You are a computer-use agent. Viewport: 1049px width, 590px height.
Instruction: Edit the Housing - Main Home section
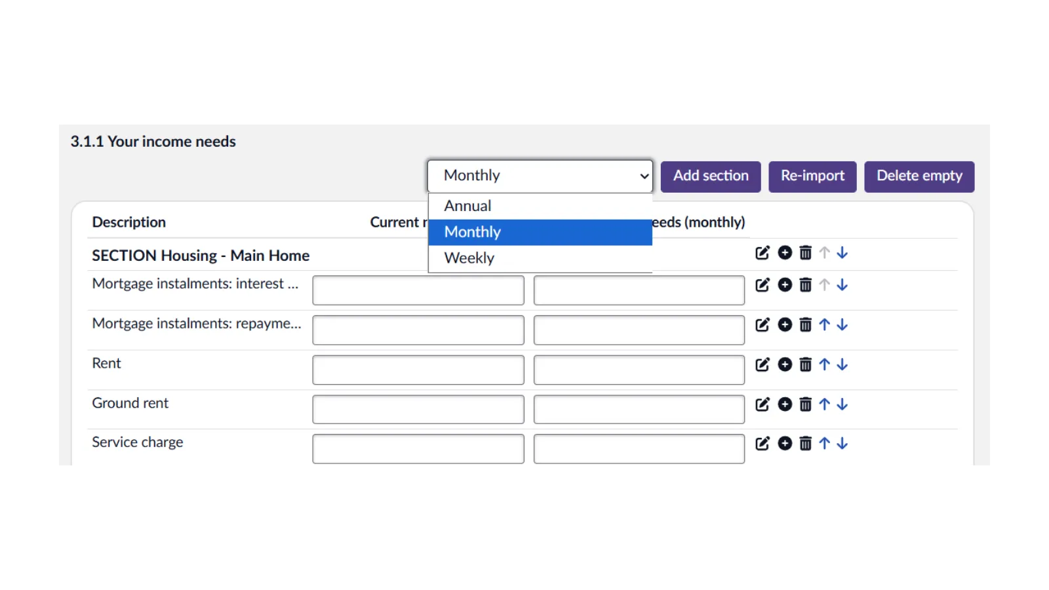pyautogui.click(x=762, y=253)
